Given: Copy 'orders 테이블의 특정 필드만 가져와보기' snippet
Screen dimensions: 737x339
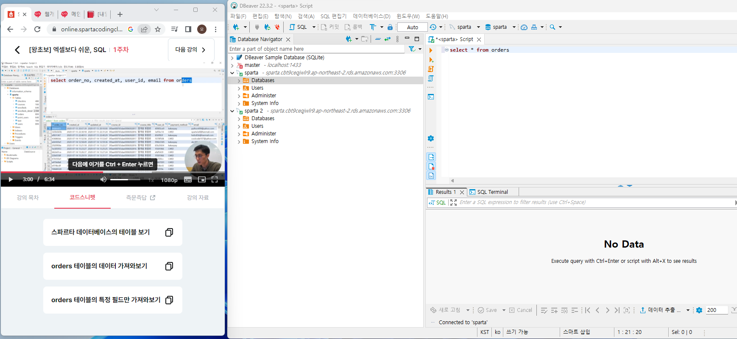Looking at the screenshot, I should coord(169,300).
